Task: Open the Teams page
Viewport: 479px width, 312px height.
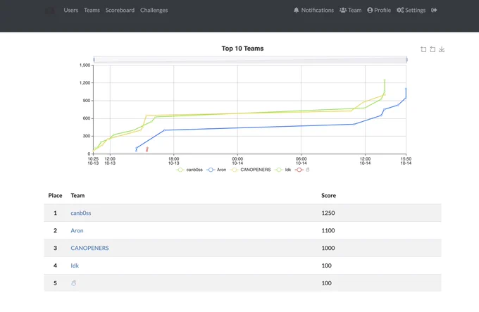Action: [x=92, y=10]
